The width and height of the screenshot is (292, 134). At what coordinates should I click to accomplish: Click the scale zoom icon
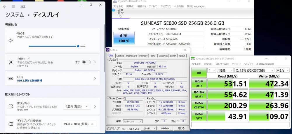[x=11, y=106]
